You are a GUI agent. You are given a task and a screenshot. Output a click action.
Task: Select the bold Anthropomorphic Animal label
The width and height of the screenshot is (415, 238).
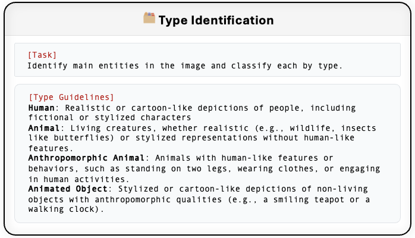[86, 158]
